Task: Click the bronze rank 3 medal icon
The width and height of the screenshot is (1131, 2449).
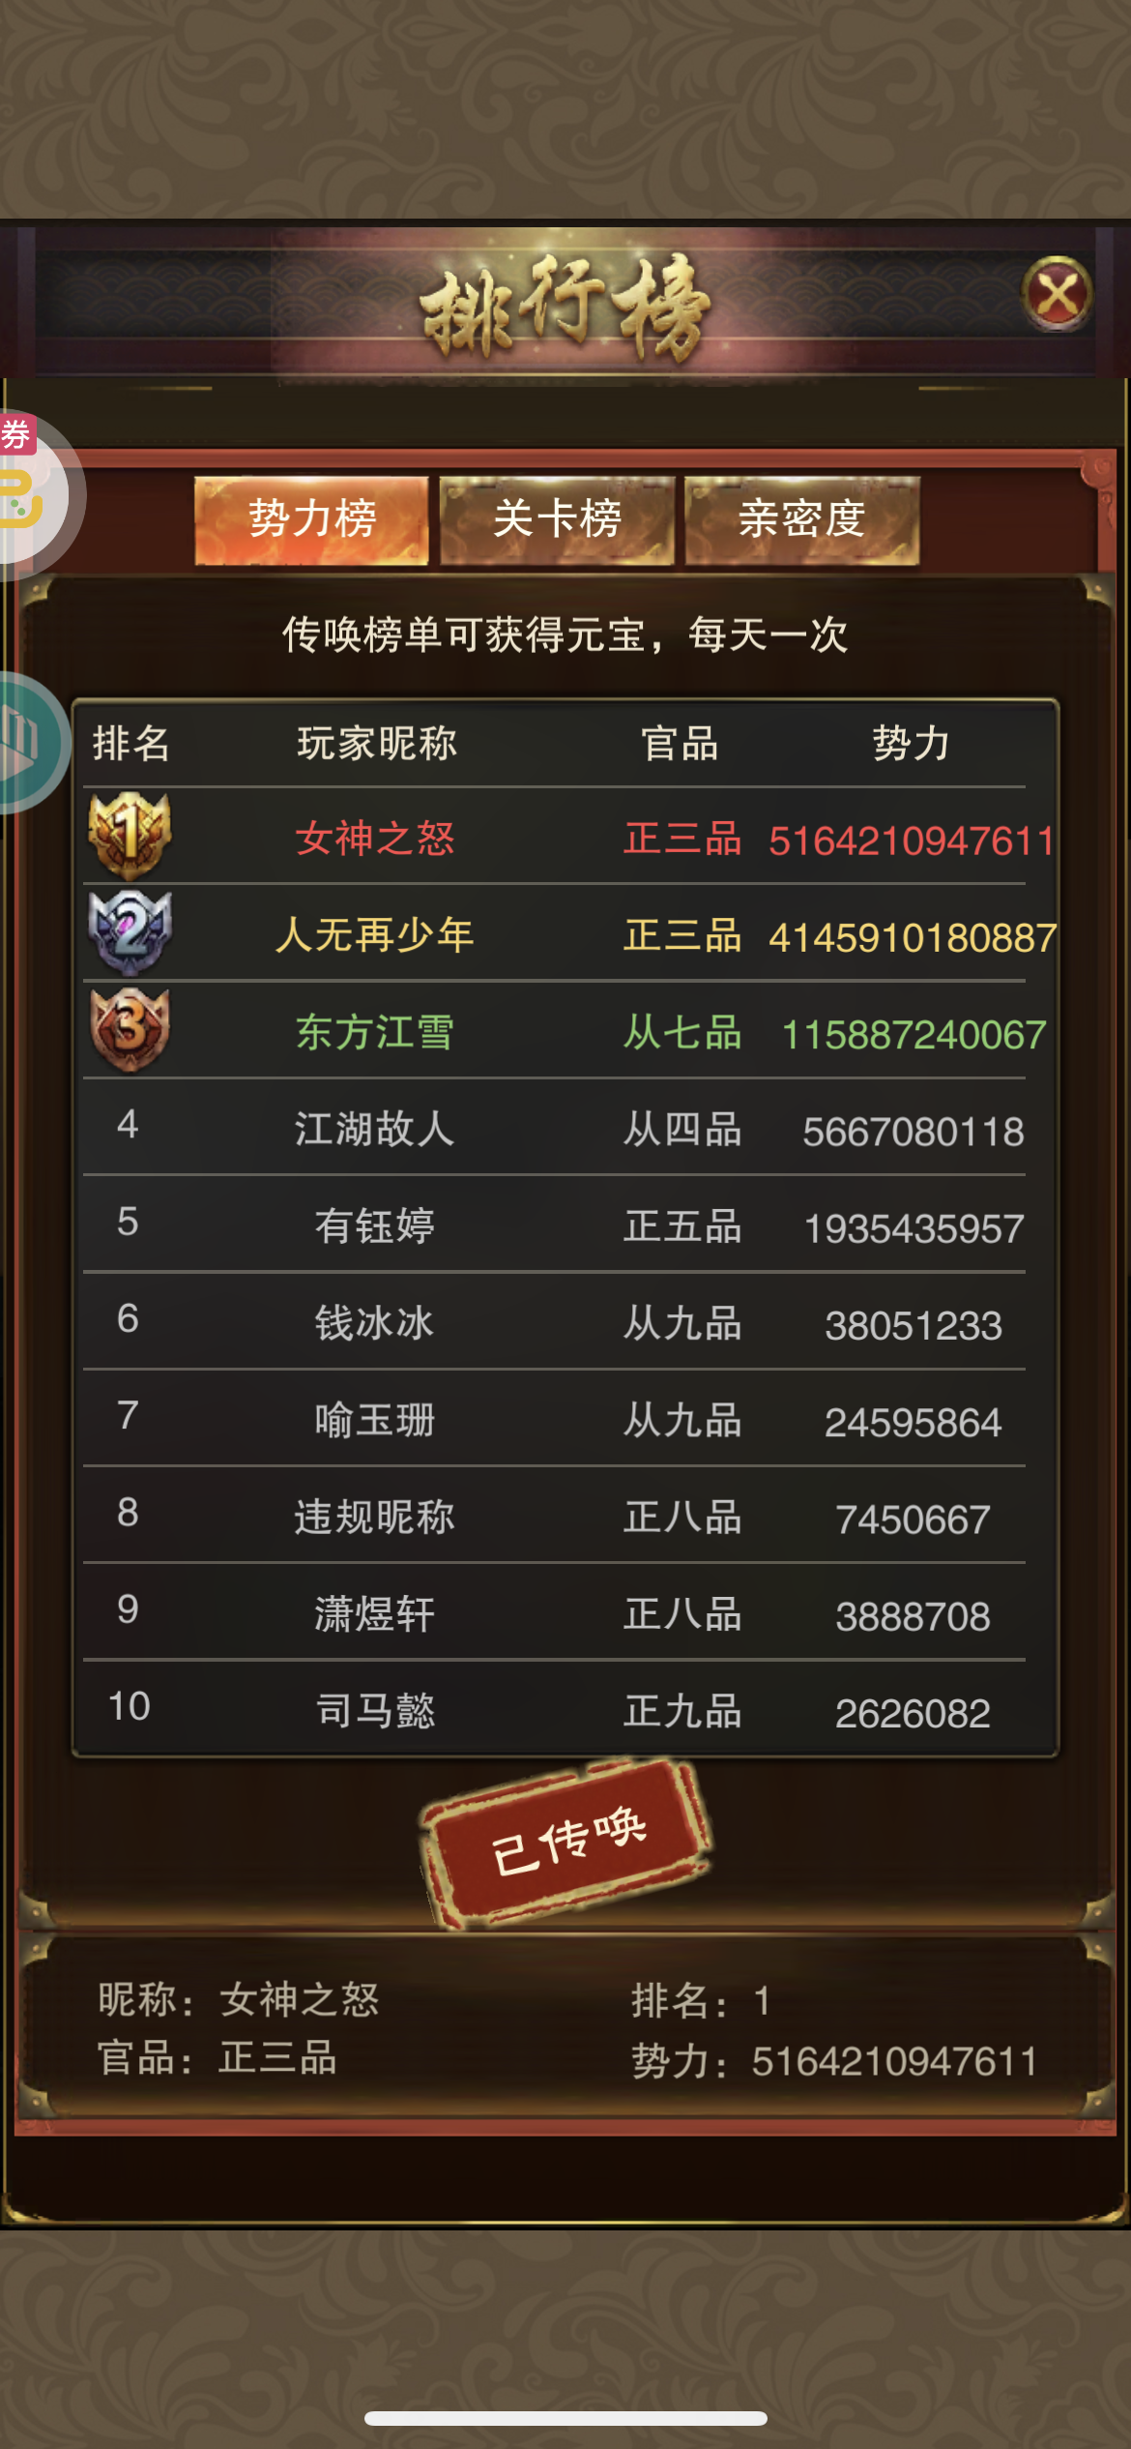Action: [x=130, y=1030]
